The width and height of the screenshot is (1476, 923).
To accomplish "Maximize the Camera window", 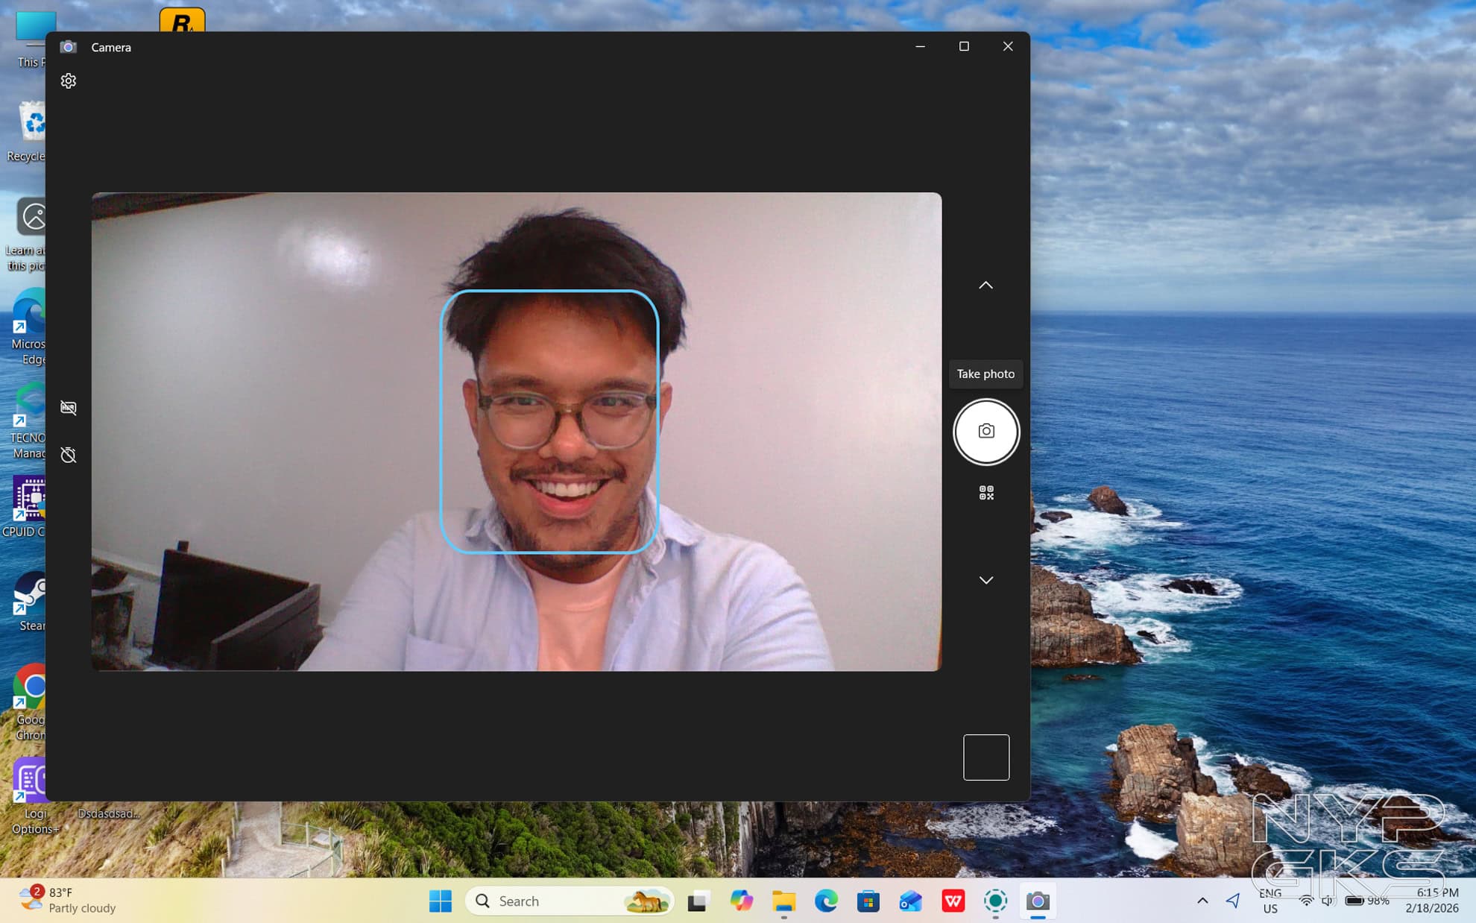I will (x=964, y=46).
